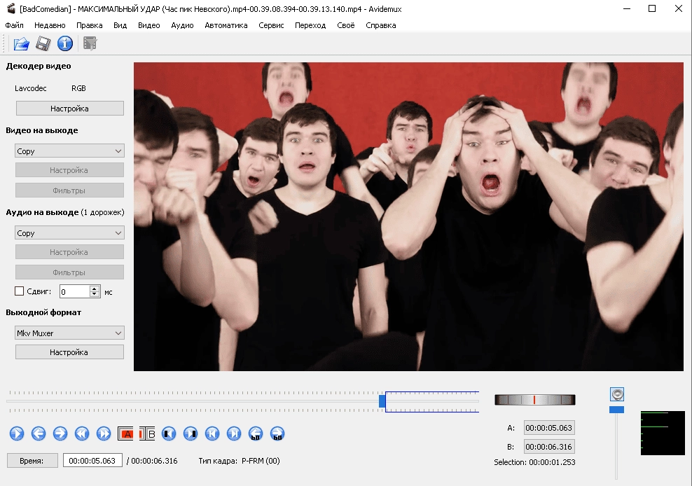
Task: Open the Автоматика menu
Action: coord(226,25)
